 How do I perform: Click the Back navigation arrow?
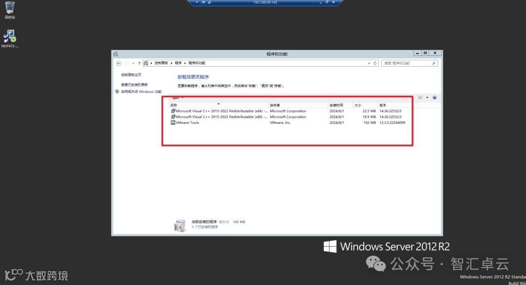tap(118, 63)
